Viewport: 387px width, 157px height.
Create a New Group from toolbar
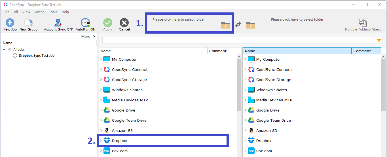(28, 23)
